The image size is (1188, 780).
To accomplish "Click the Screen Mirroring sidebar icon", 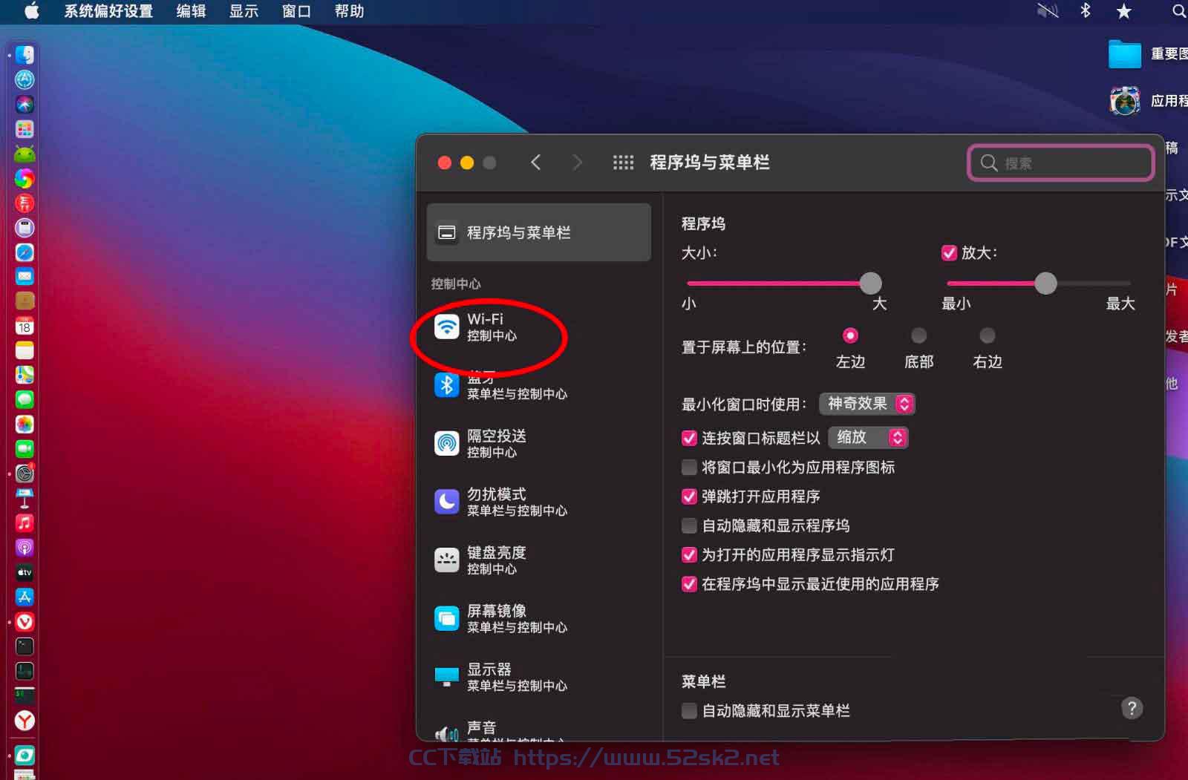I will [446, 618].
